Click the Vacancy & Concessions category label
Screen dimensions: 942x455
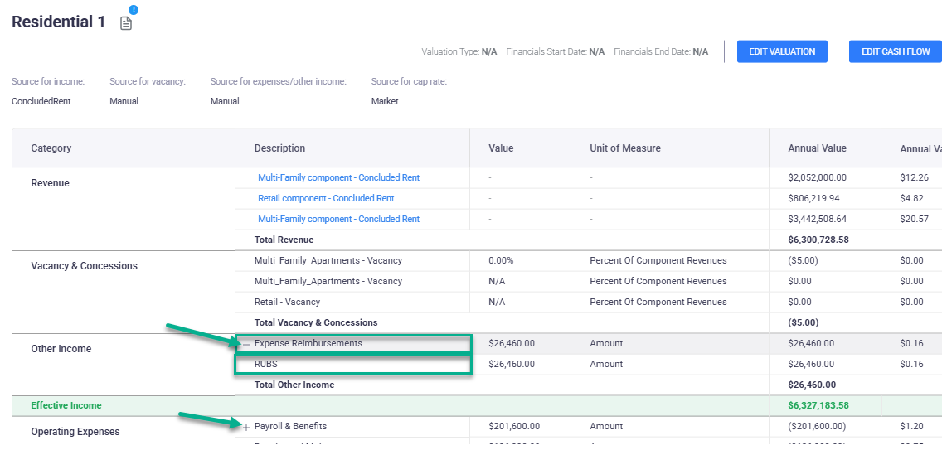tap(84, 266)
